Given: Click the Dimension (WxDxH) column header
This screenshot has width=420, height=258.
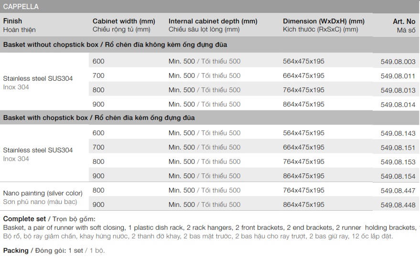Looking at the screenshot, I should [323, 21].
